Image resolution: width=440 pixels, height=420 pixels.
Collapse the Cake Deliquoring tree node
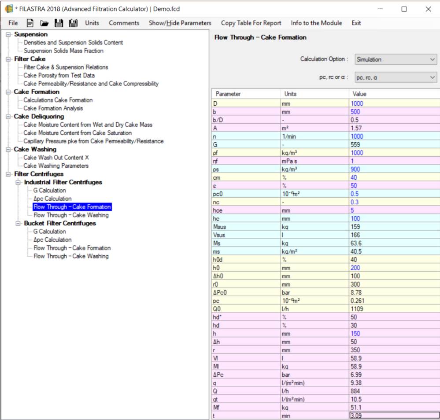[8, 117]
